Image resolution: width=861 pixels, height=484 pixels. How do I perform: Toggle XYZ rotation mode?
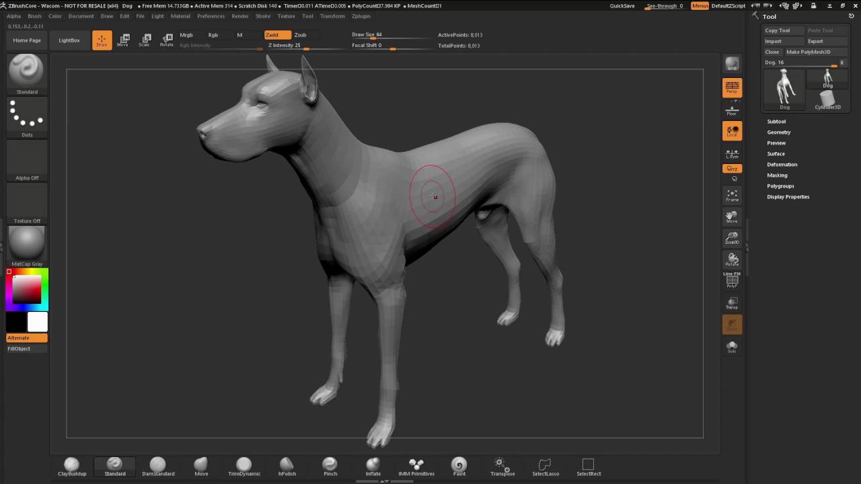732,169
